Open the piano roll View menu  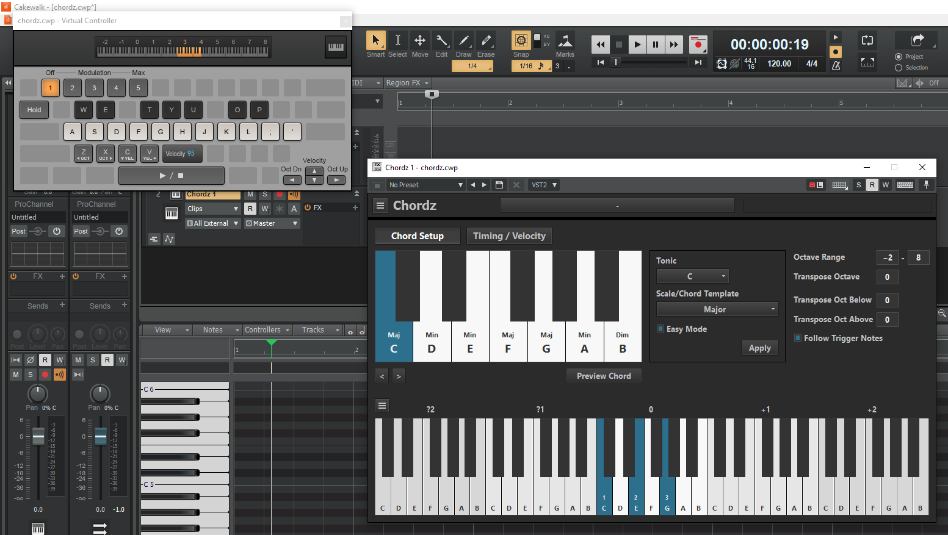[168, 330]
